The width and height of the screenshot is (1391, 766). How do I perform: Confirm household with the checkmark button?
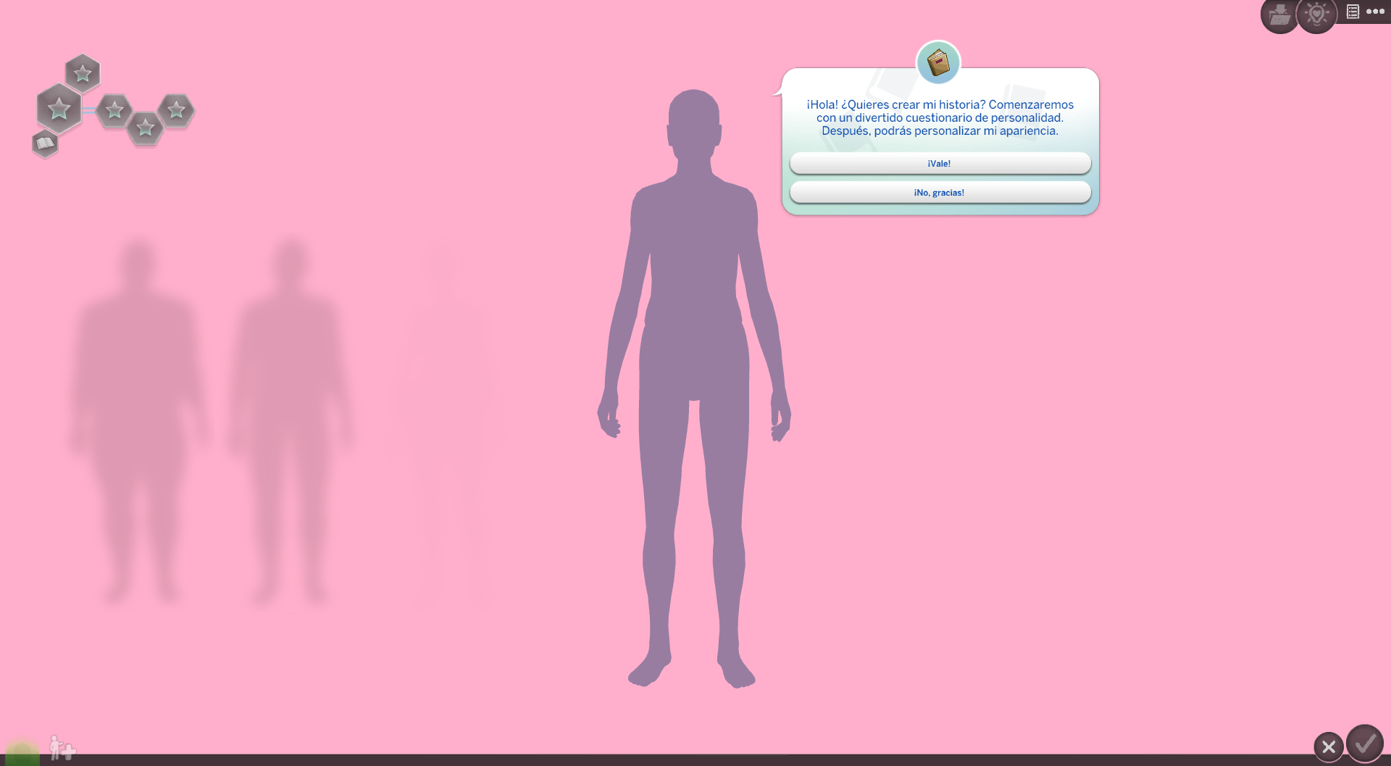[x=1365, y=744]
